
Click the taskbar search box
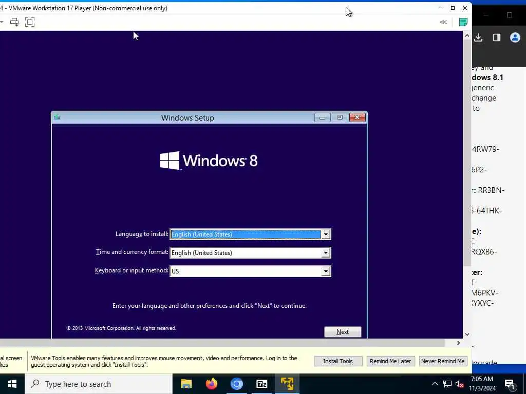coord(99,384)
